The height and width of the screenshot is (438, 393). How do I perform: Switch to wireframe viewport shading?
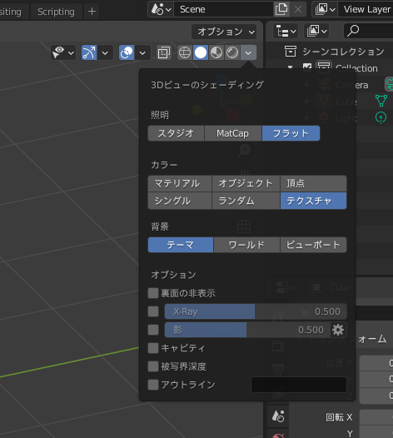(185, 52)
